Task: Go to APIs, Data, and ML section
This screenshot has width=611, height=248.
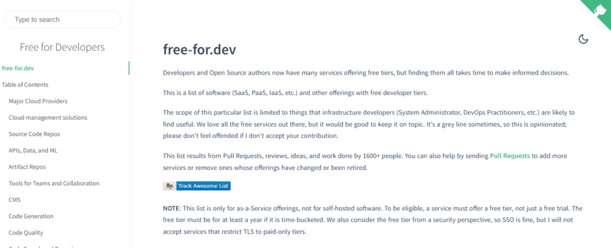Action: point(33,151)
